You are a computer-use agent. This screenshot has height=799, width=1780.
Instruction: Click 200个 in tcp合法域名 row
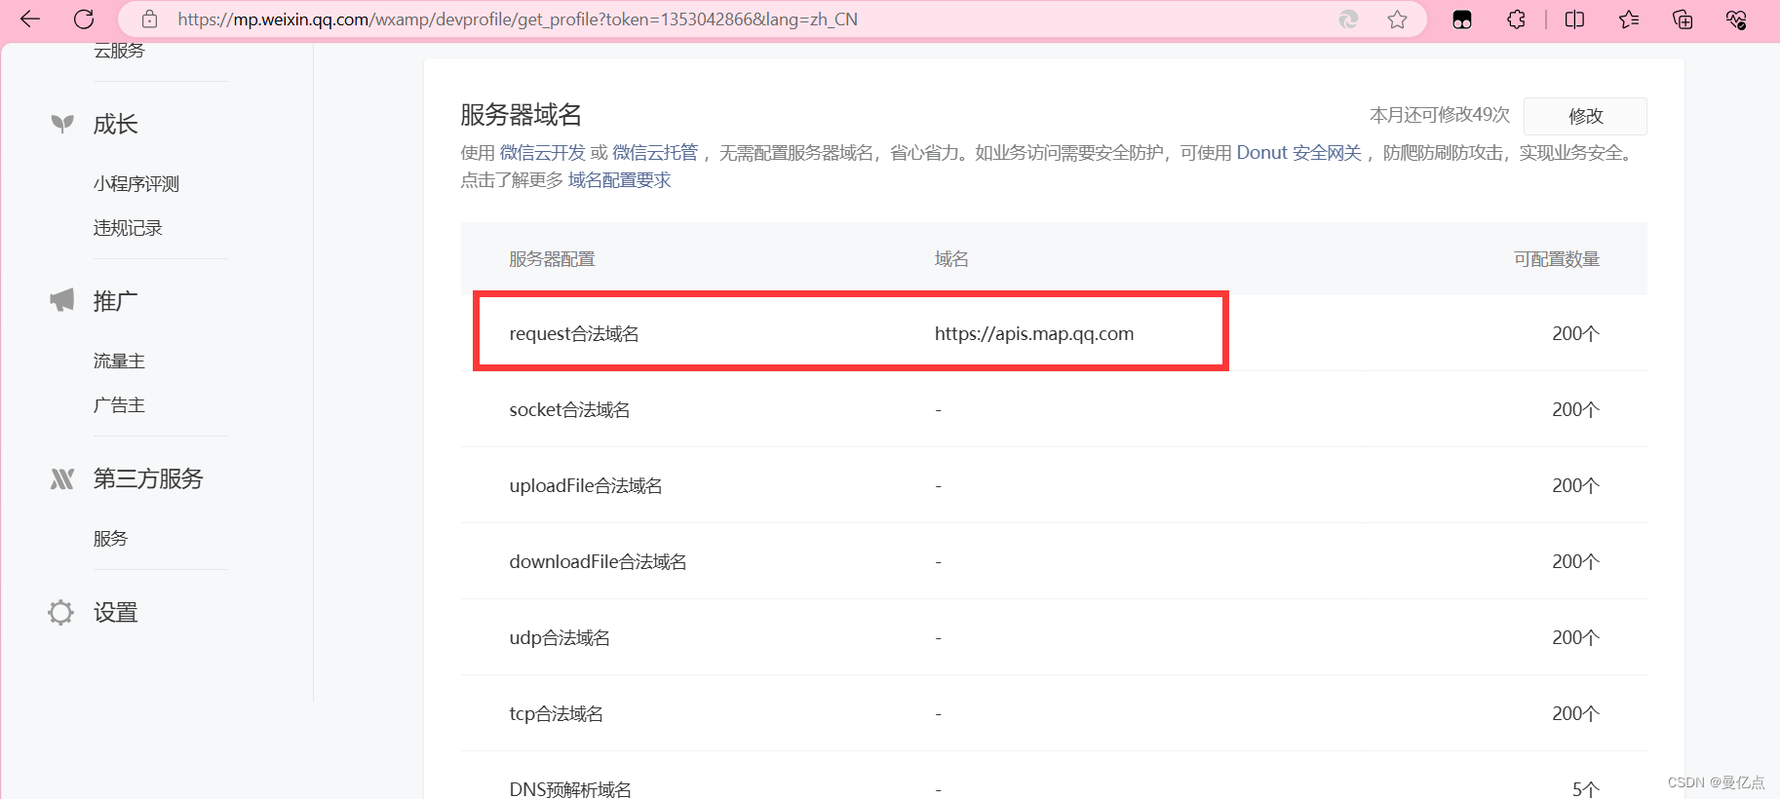pos(1576,714)
